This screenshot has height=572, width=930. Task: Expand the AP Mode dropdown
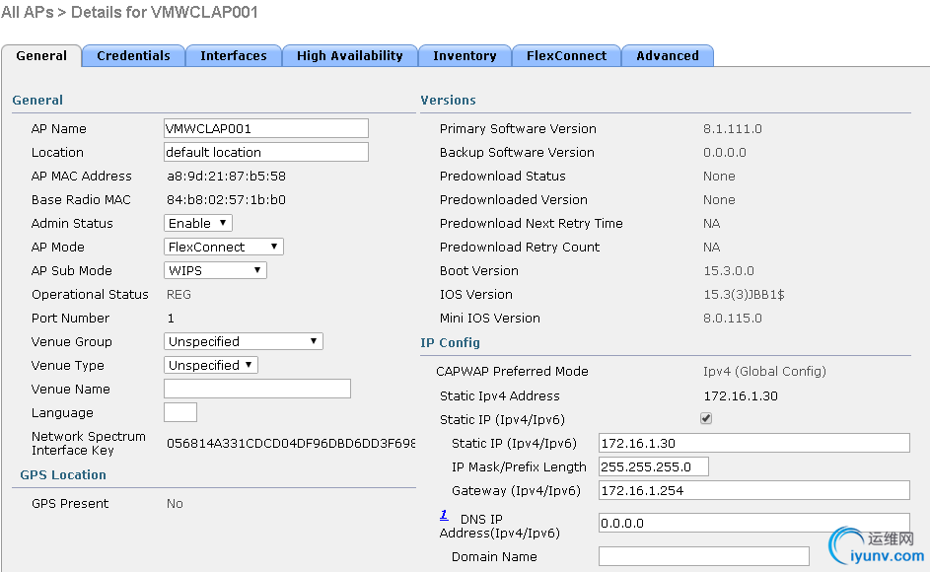224,248
